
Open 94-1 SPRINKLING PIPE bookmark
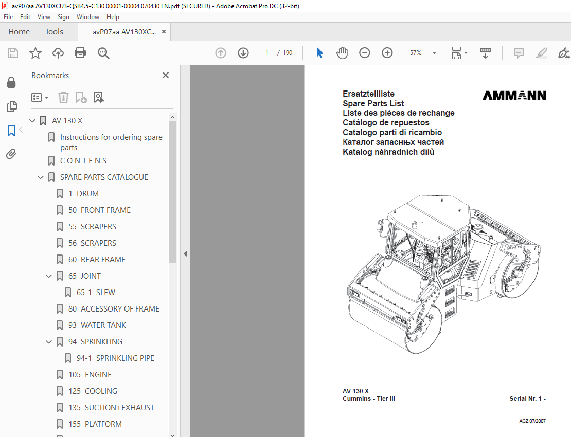click(115, 358)
